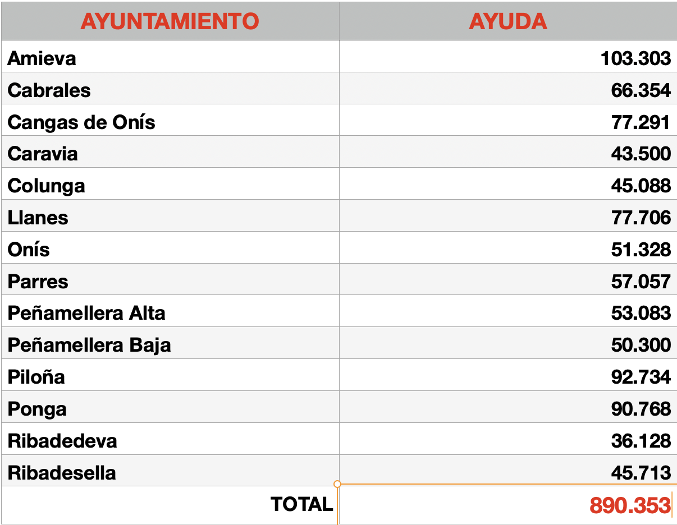Click the Ponga amount 90.768
Viewport: 677px width, 525px height.
tap(641, 409)
